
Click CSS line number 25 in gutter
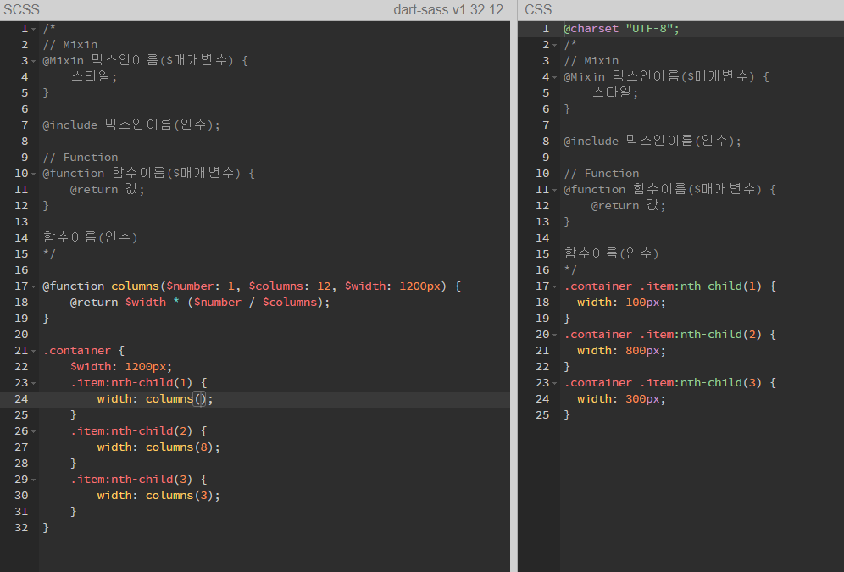coord(542,415)
